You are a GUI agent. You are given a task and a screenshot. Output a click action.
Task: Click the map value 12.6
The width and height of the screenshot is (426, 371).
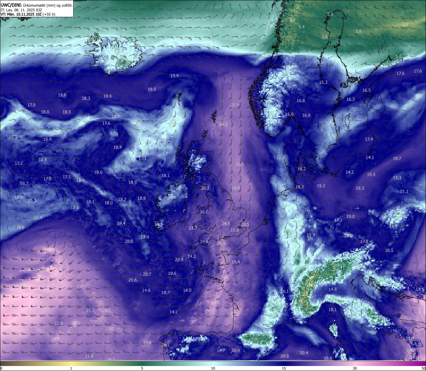(75, 207)
